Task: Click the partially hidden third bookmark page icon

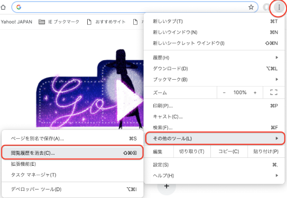Action: [135, 22]
